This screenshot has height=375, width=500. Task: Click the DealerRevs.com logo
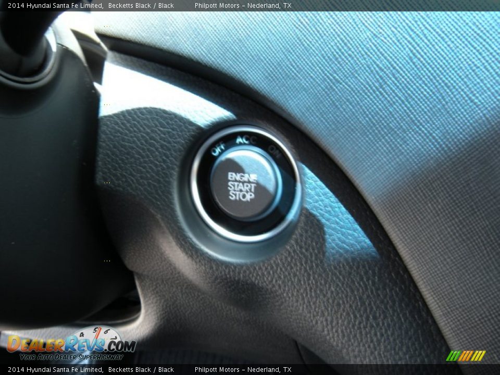coord(71,345)
